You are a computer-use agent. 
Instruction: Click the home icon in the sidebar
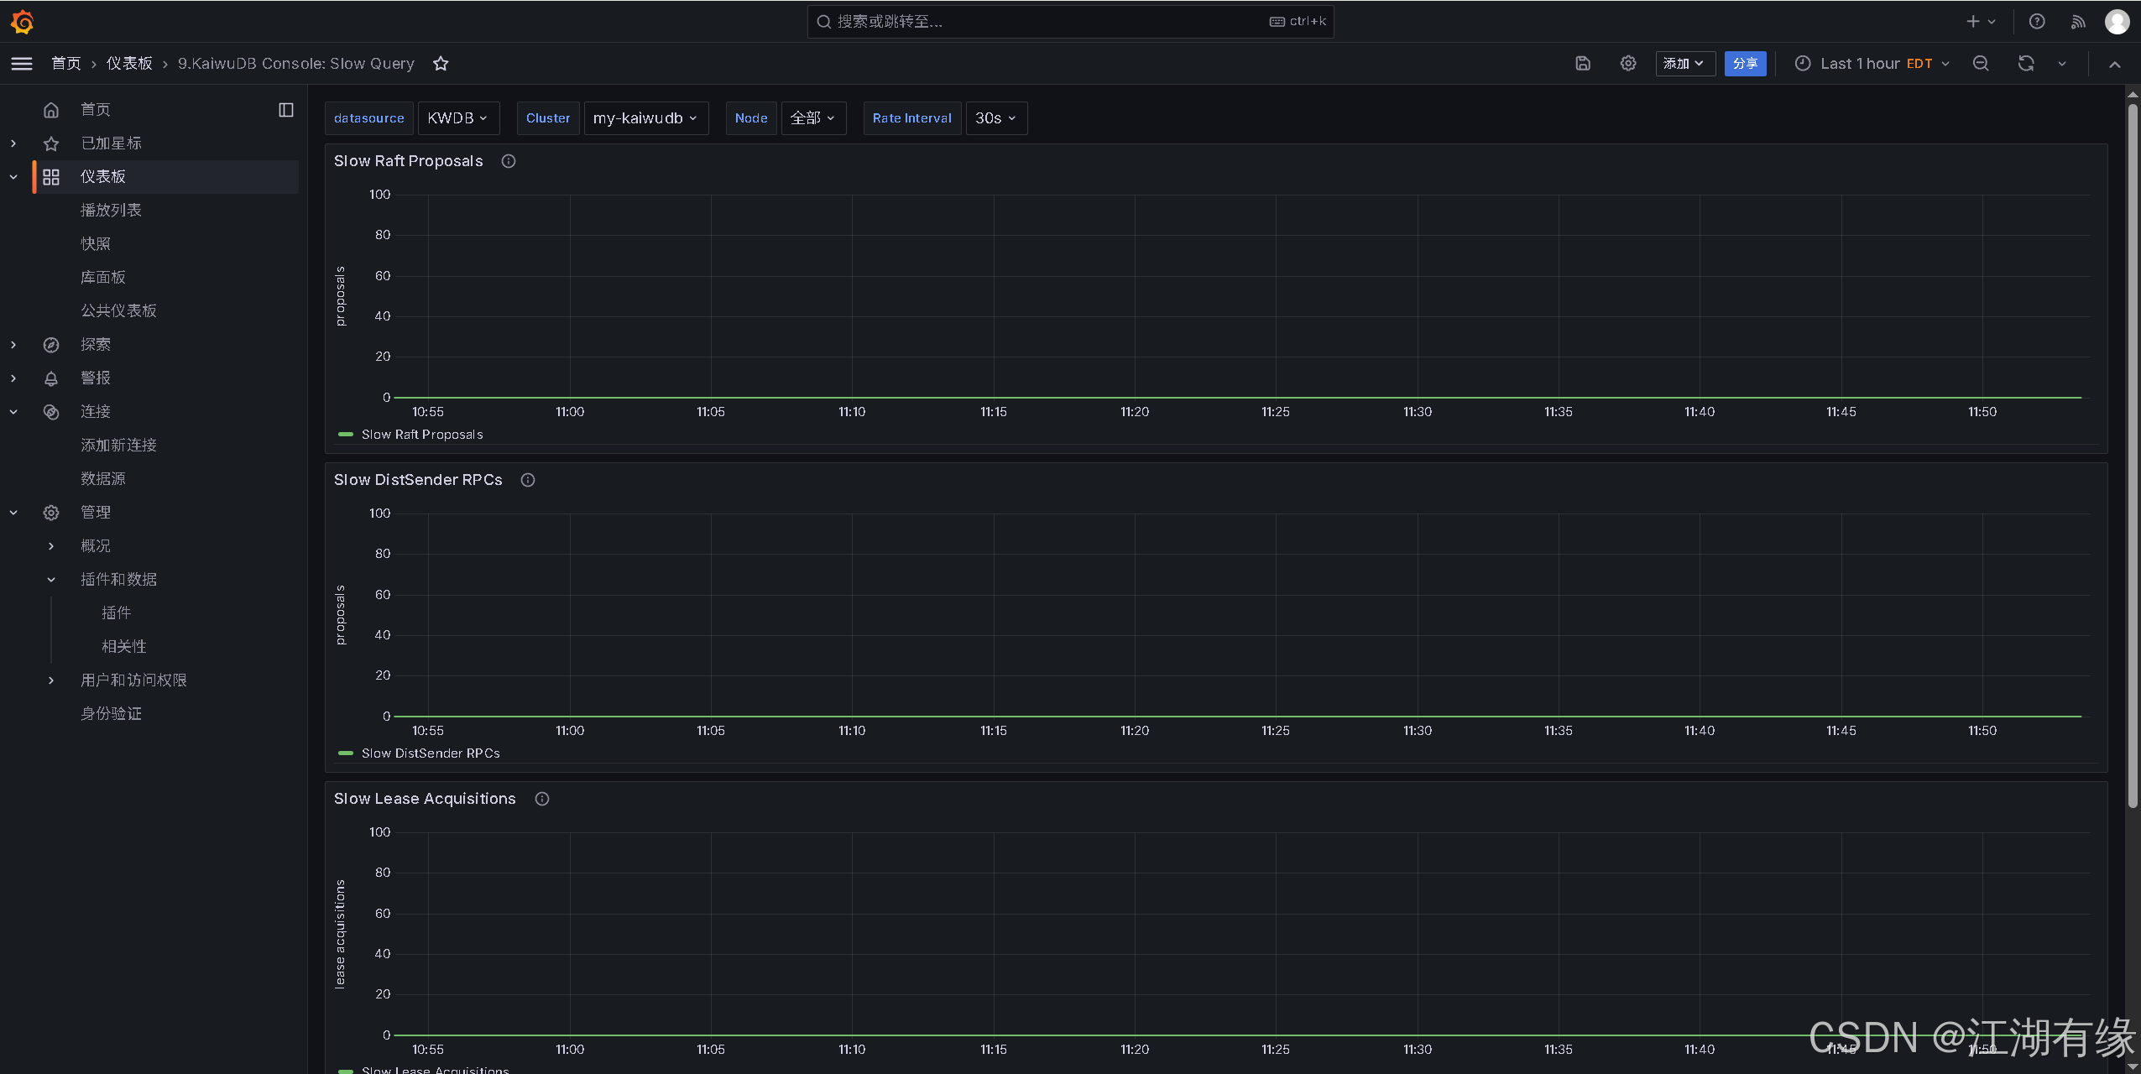click(x=51, y=110)
